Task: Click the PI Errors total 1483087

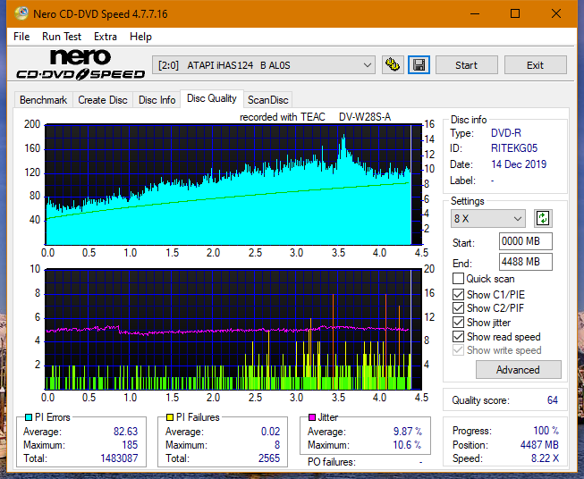Action: click(x=119, y=458)
